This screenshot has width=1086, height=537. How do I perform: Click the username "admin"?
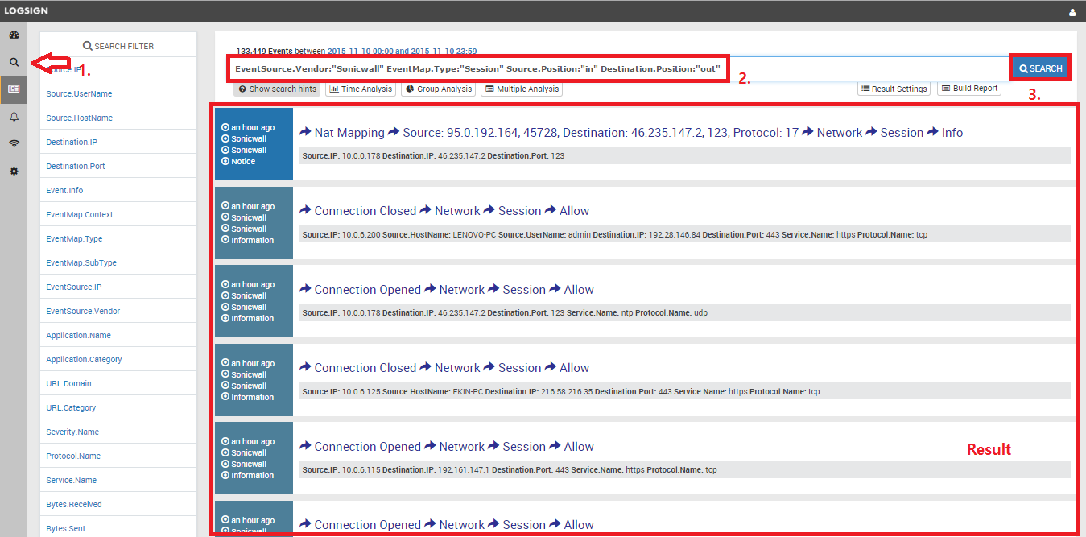click(579, 234)
